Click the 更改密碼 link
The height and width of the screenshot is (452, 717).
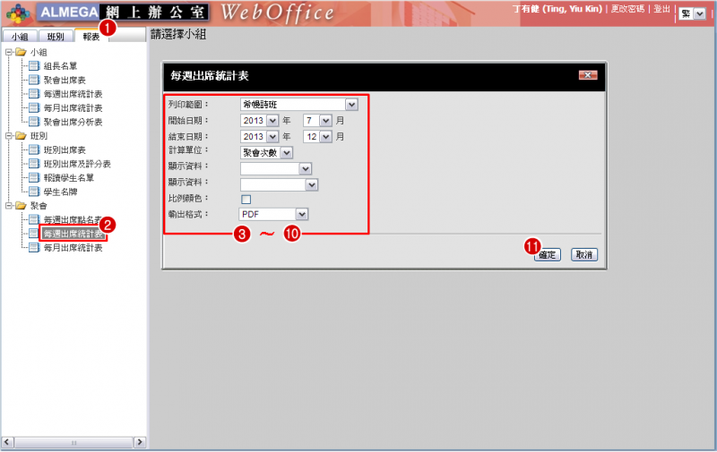pos(627,9)
